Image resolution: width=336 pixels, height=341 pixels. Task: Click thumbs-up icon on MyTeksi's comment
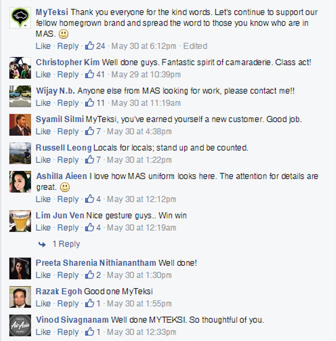pyautogui.click(x=90, y=46)
